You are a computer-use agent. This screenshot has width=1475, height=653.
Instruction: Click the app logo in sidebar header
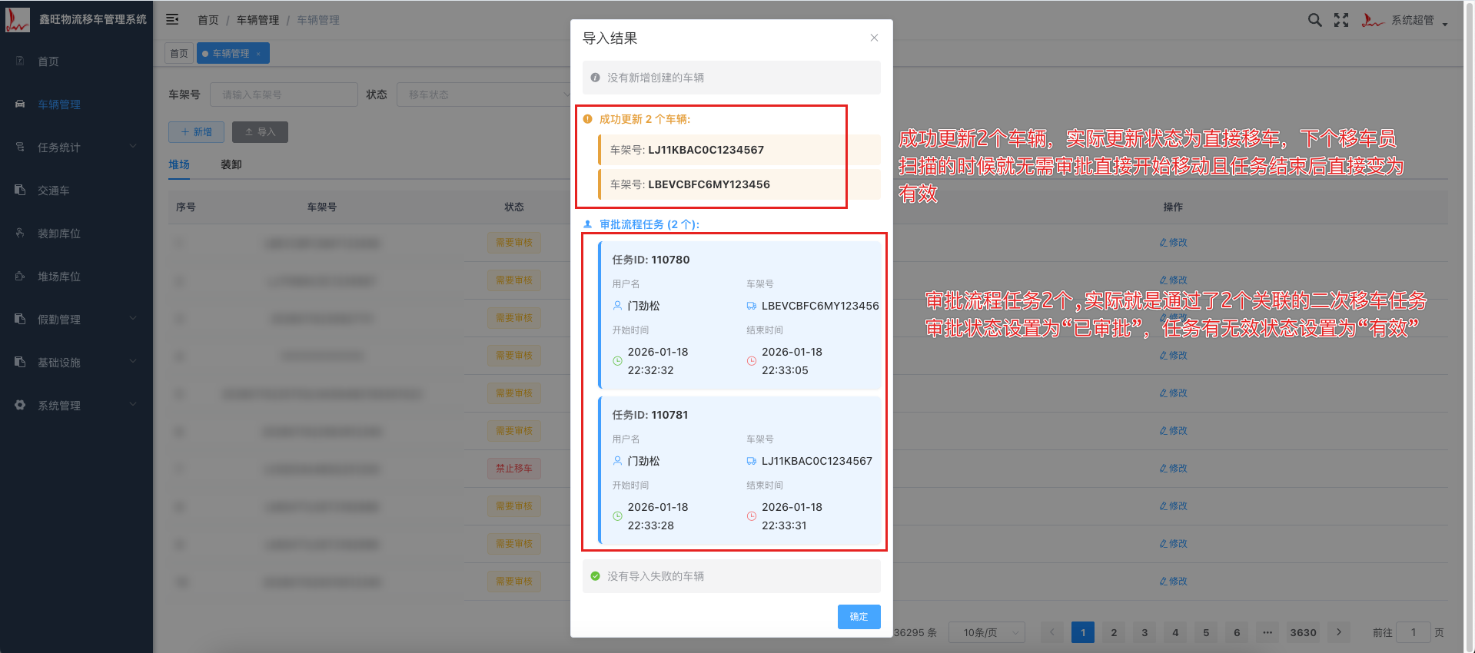click(x=17, y=19)
